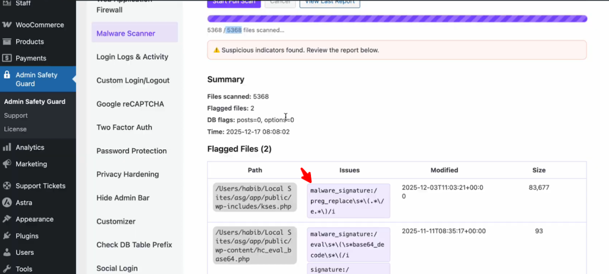Click the purple scan progress bar
Viewport: 609px width, 274px height.
point(397,18)
